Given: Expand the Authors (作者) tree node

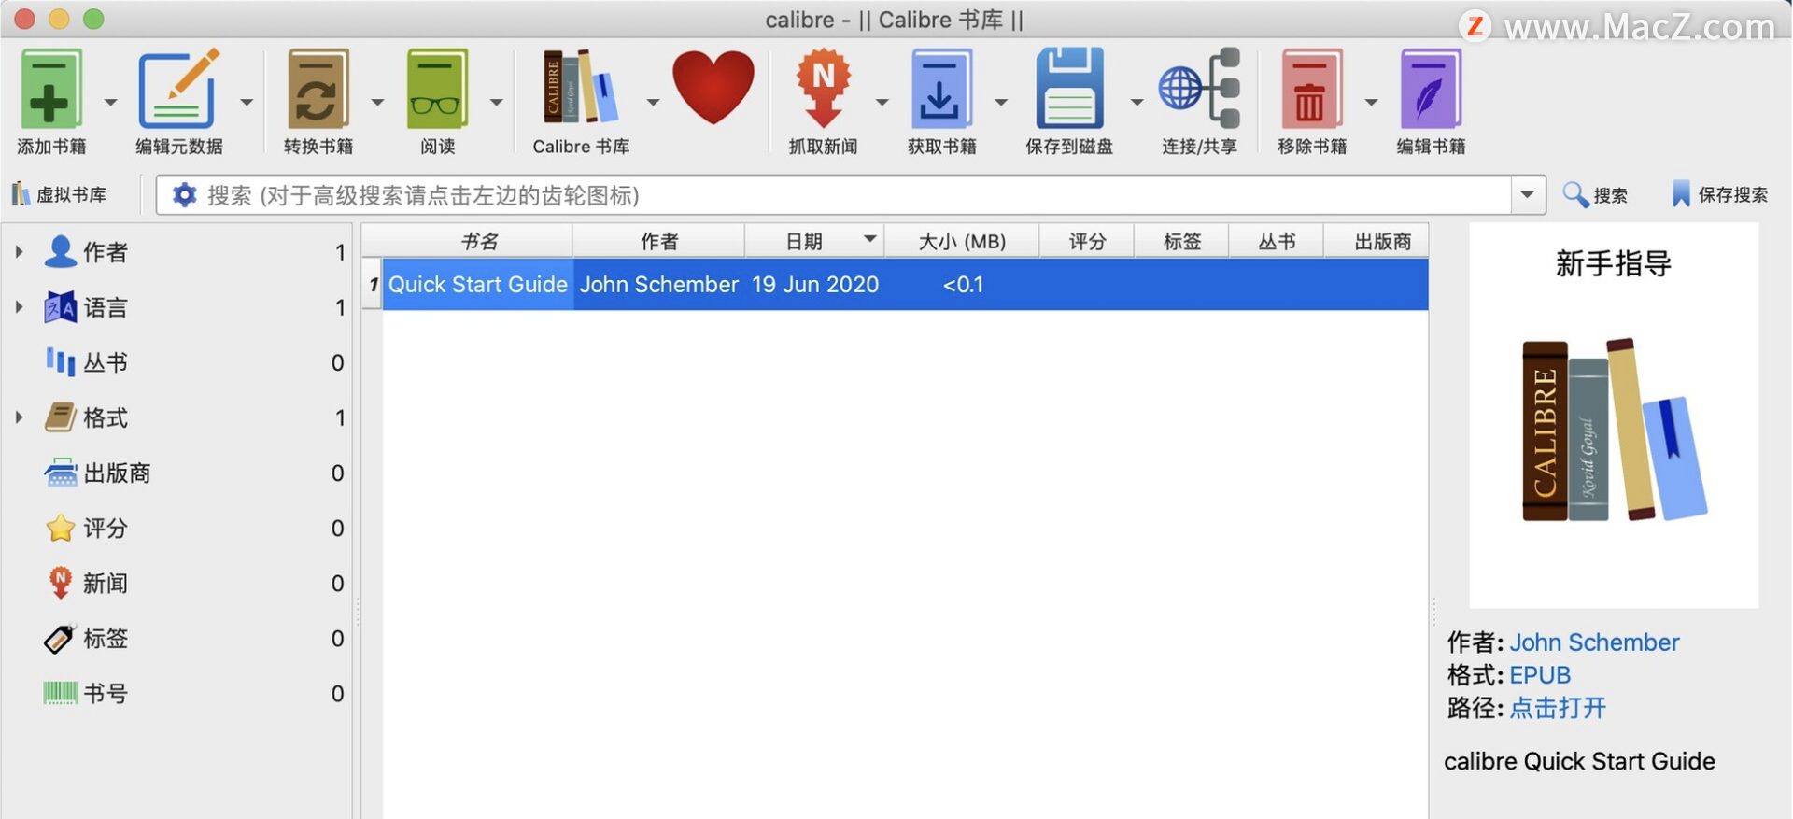Looking at the screenshot, I should (18, 251).
